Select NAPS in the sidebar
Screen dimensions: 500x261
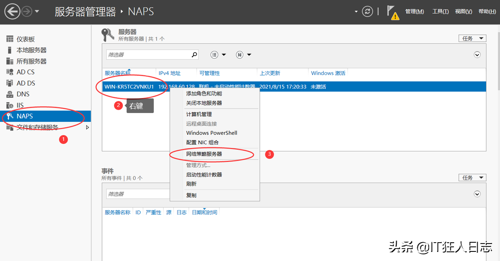coord(45,116)
